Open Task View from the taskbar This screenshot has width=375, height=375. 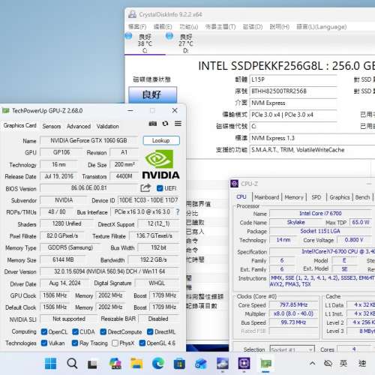pos(92,364)
